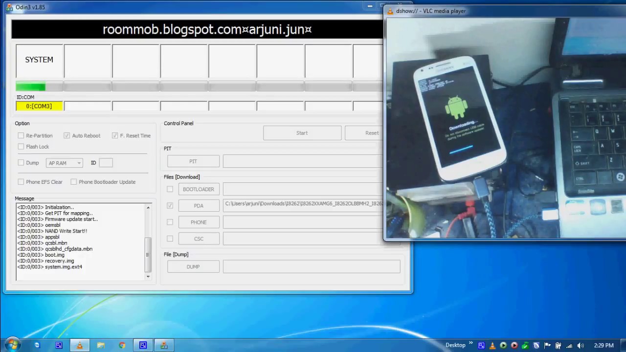Enable the Flash Lock checkbox

[x=21, y=147]
